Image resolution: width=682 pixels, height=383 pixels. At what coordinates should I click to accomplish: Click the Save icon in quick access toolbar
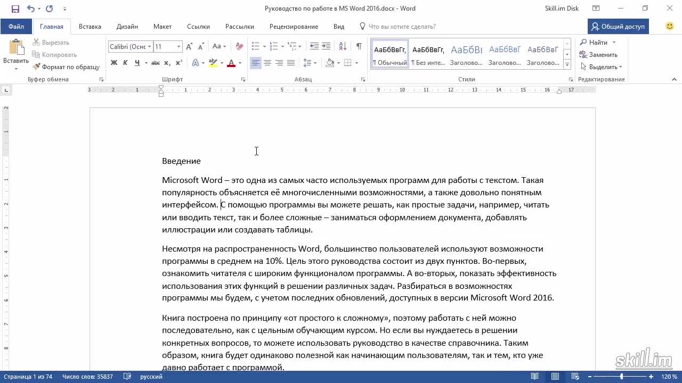pyautogui.click(x=15, y=9)
